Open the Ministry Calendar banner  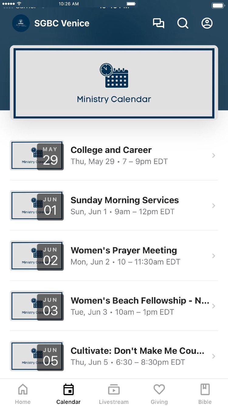click(x=114, y=83)
